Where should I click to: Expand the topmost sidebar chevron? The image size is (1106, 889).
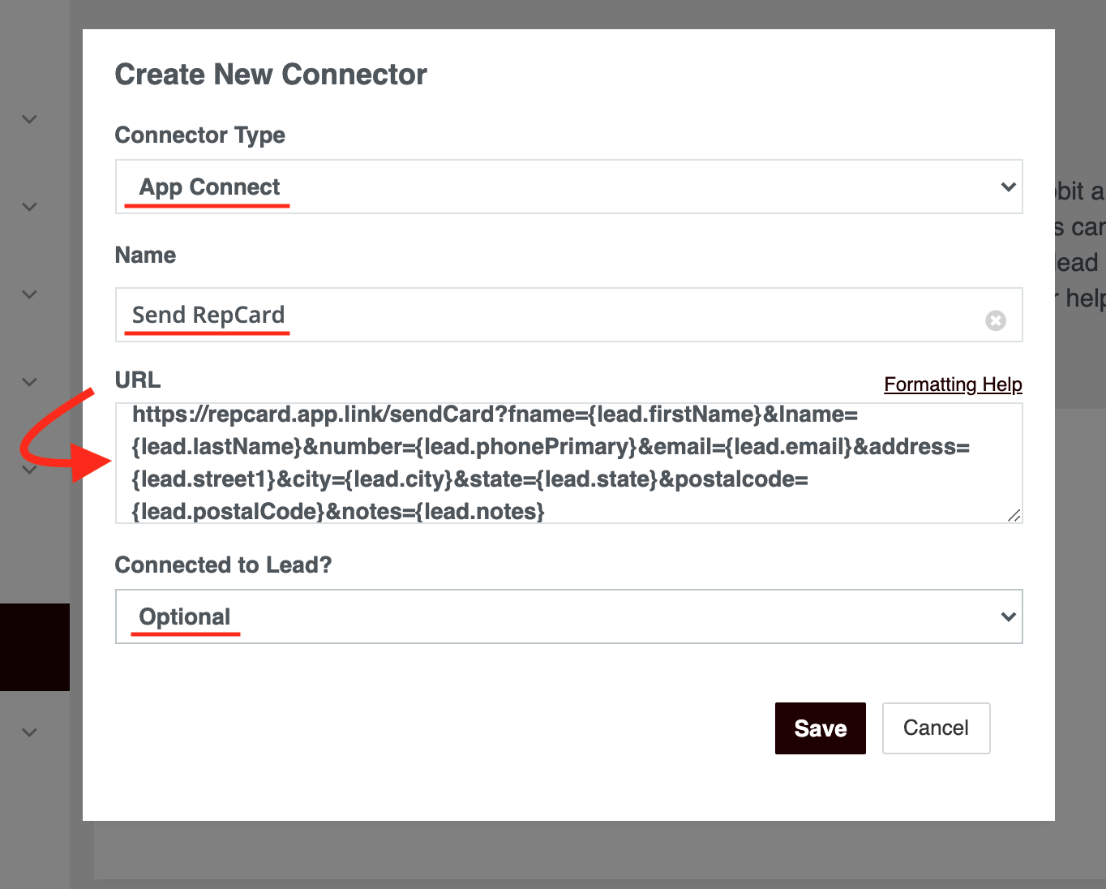tap(29, 119)
